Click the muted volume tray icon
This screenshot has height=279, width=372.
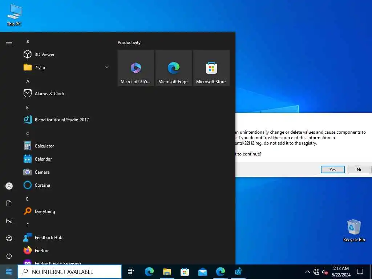(x=325, y=272)
